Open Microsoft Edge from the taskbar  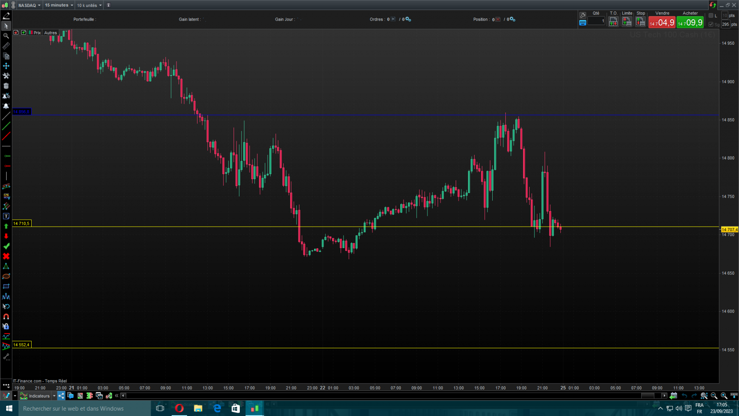(x=217, y=408)
